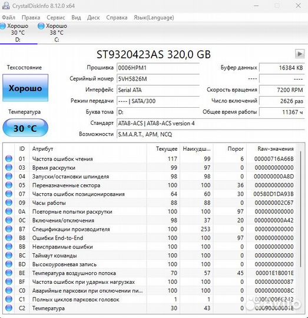
Task: Click the buffer size field 16384 KB
Action: pos(282,68)
